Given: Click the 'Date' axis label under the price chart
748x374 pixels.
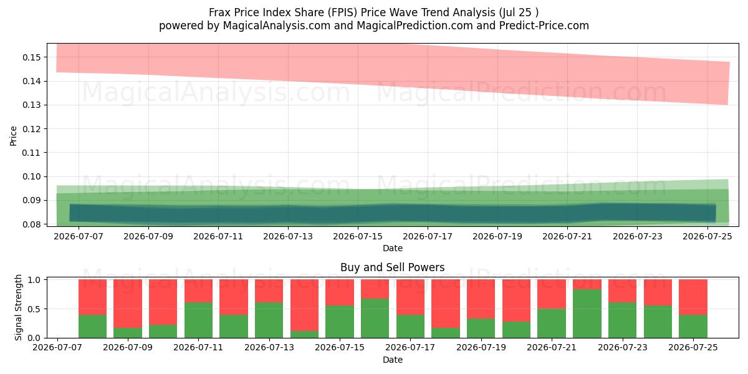Looking at the screenshot, I should tap(393, 248).
